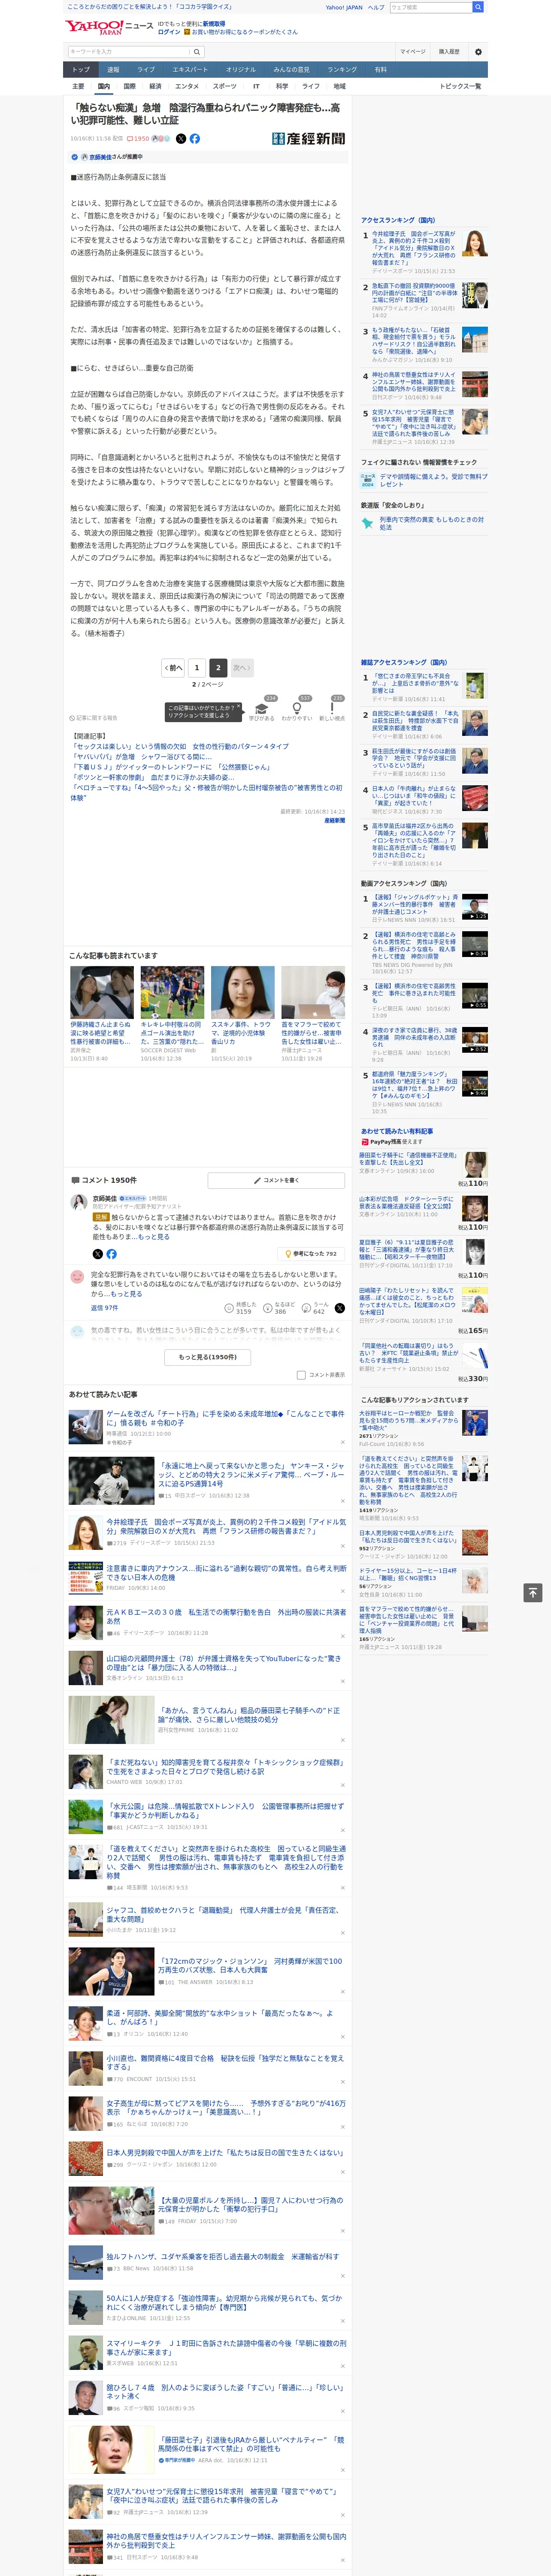Click 購入履歴 link
Screen dimensions: 551x2576
click(x=449, y=52)
